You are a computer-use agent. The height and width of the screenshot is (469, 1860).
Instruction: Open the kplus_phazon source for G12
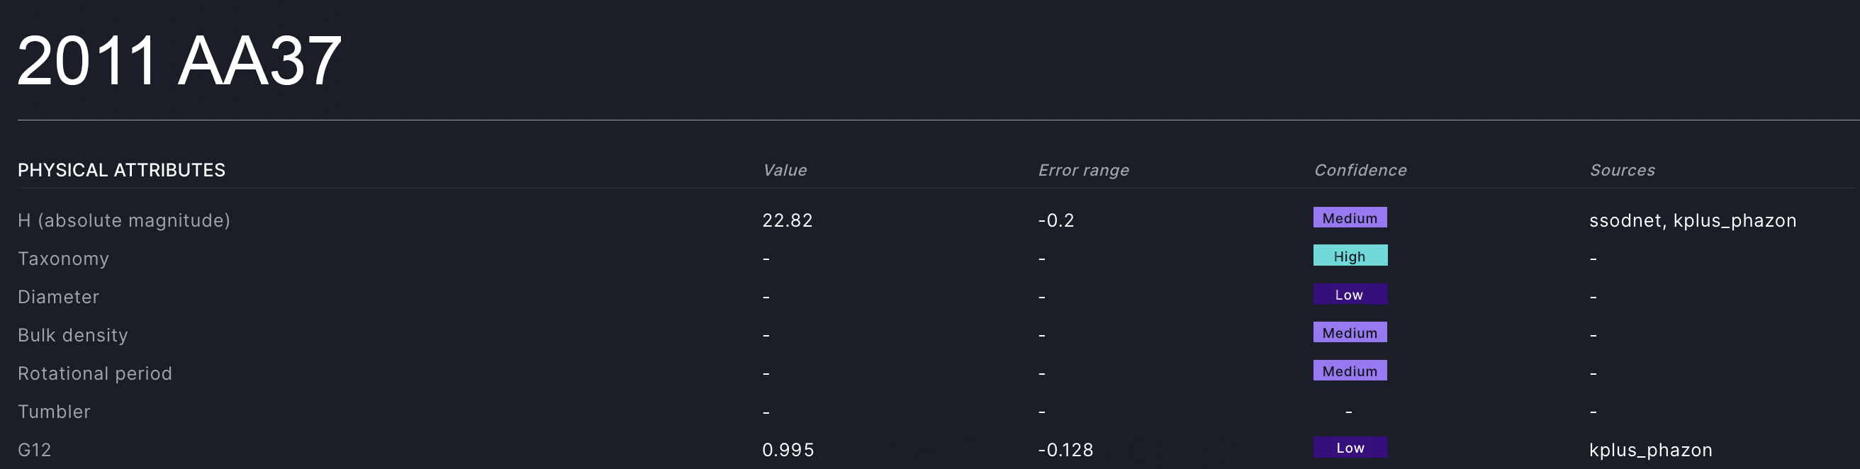tap(1651, 451)
